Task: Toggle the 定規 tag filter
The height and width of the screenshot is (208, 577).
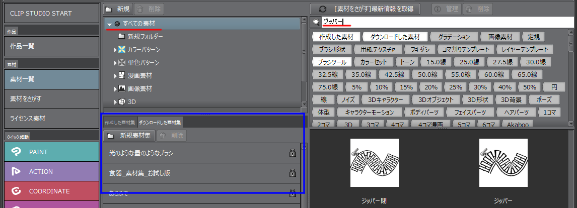Action: point(533,37)
